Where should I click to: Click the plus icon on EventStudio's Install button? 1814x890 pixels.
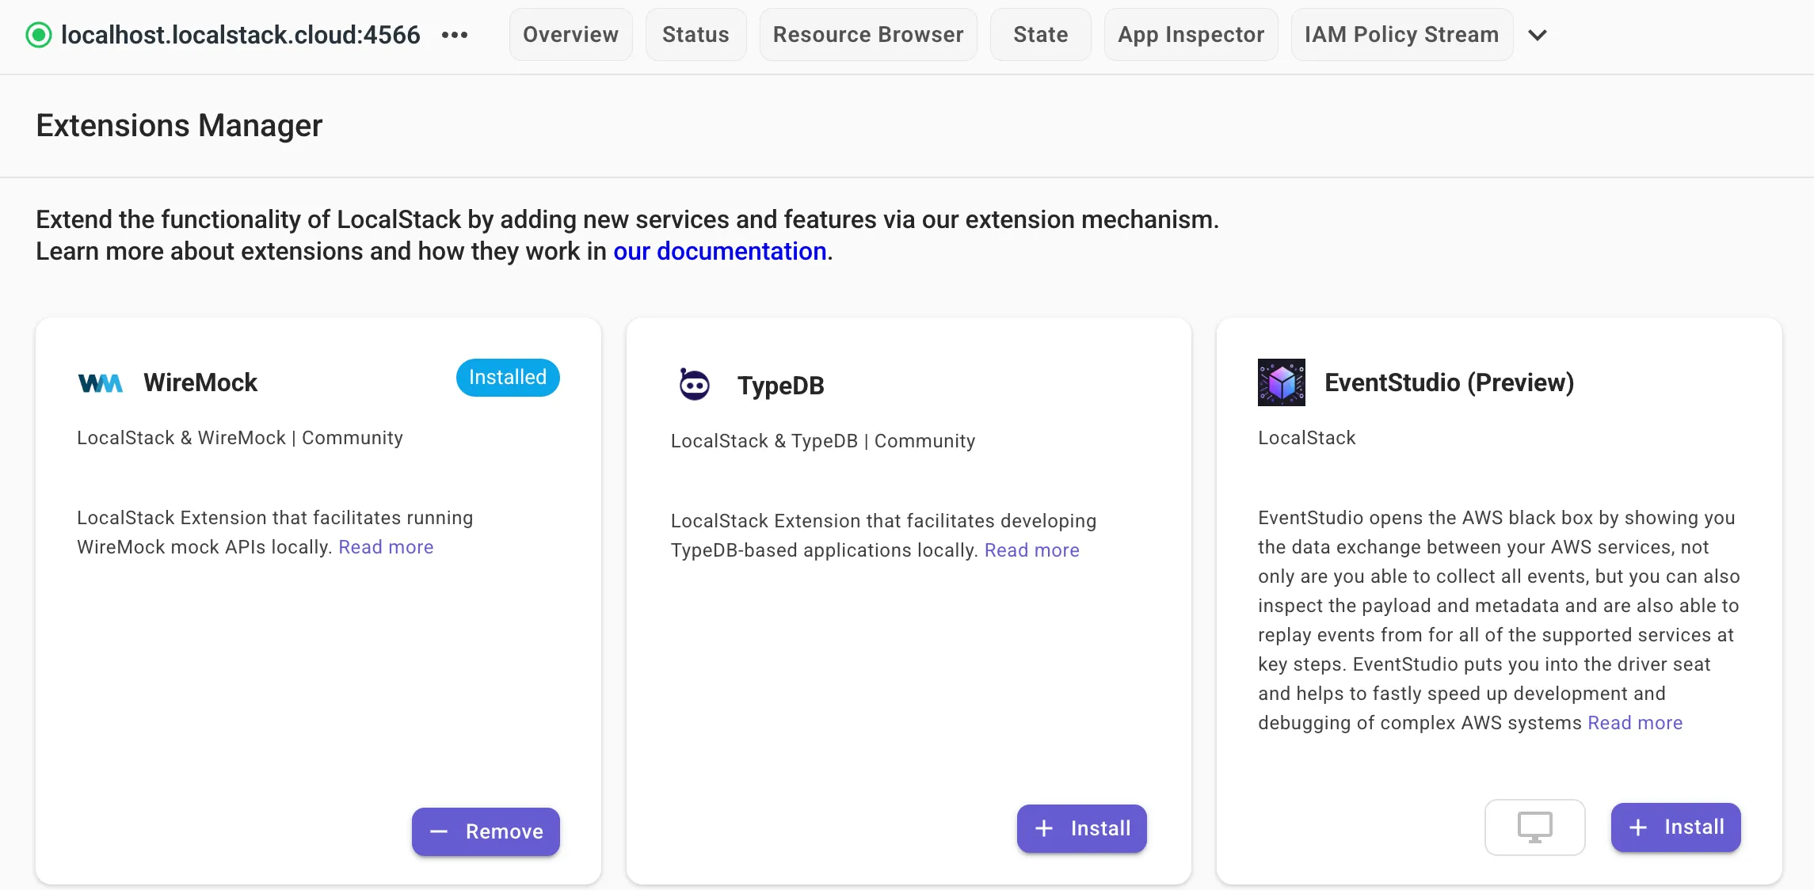[x=1637, y=827]
